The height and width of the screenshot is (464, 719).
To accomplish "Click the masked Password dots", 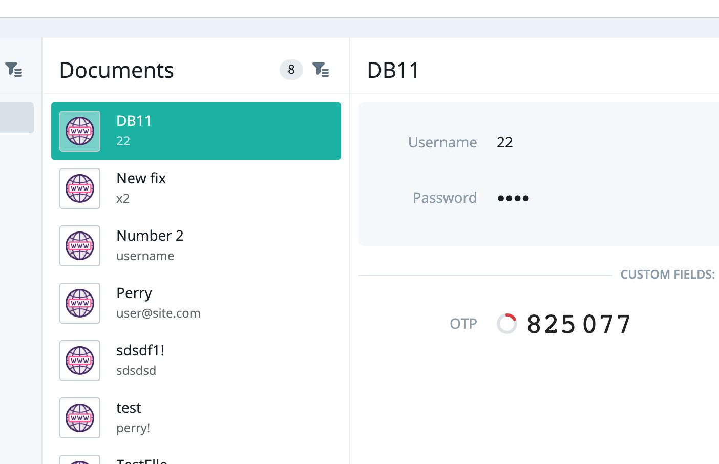I will (x=513, y=198).
